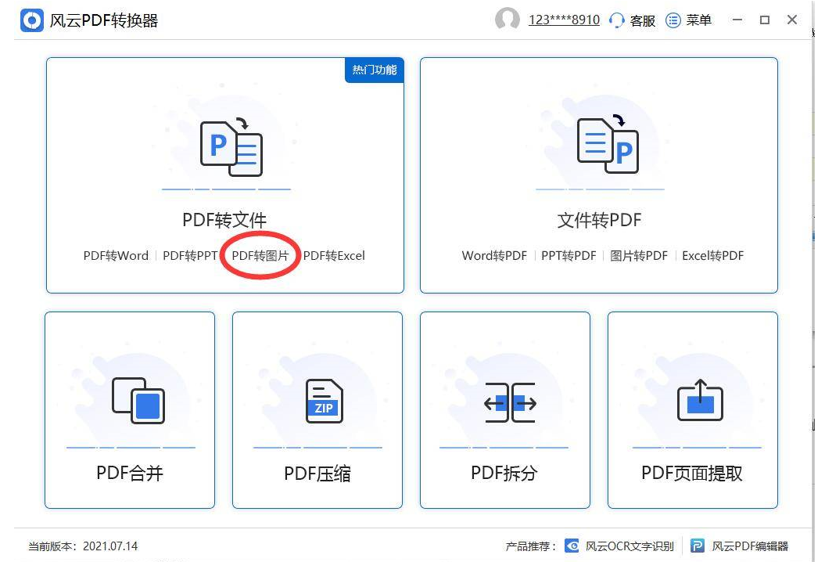Click the account name 123****8910
Image resolution: width=825 pixels, height=562 pixels.
coord(564,20)
